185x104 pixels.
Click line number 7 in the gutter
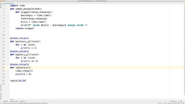click(x=4, y=25)
